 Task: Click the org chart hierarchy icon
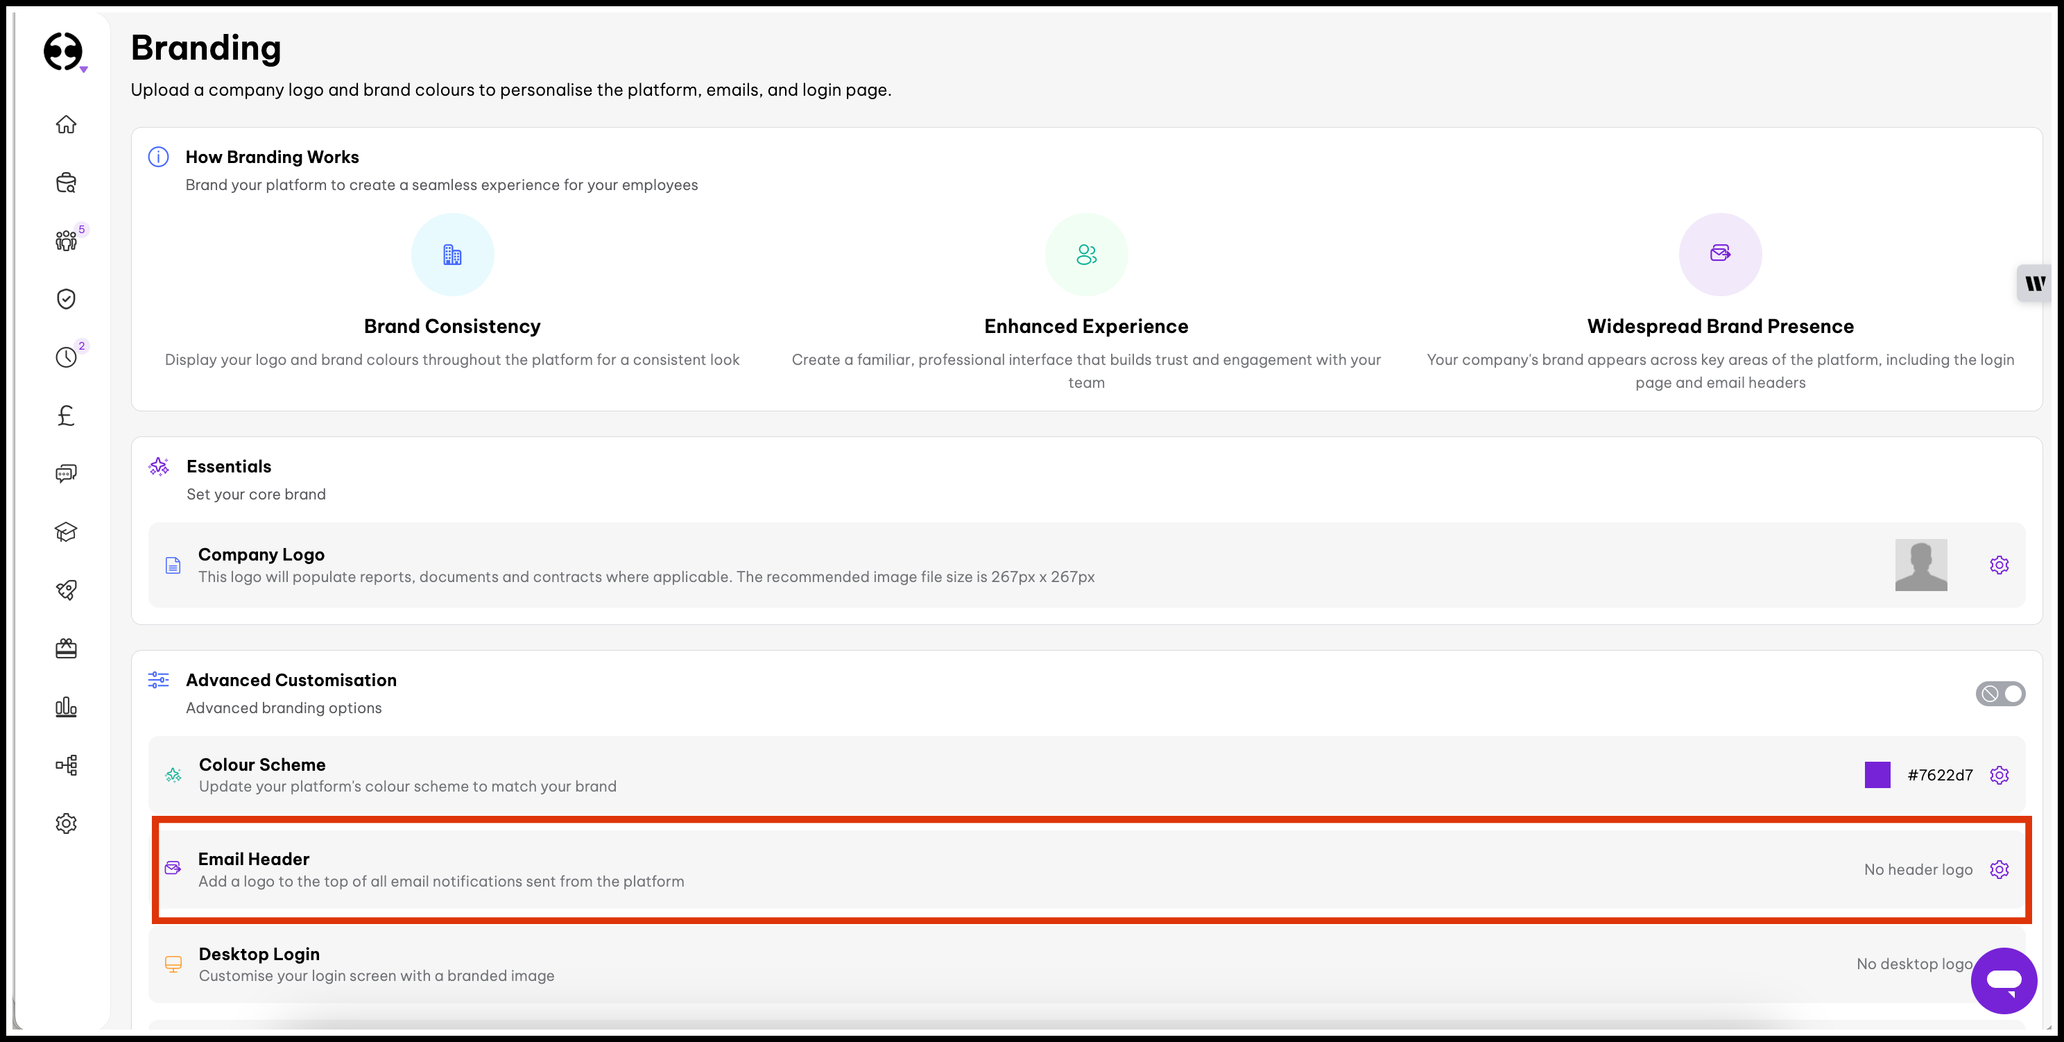pyautogui.click(x=66, y=765)
